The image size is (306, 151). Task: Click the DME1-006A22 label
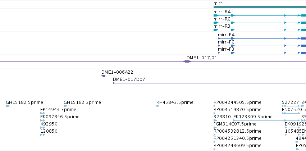pos(117,72)
